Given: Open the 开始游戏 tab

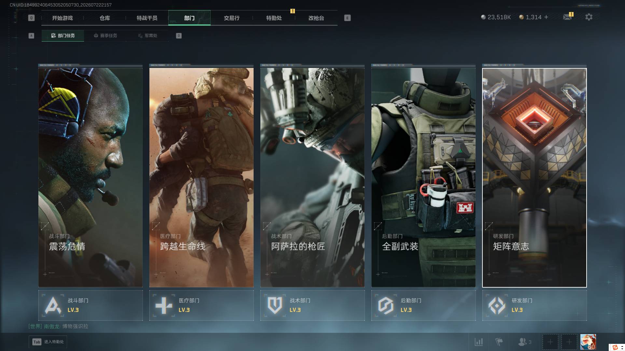Looking at the screenshot, I should point(62,18).
